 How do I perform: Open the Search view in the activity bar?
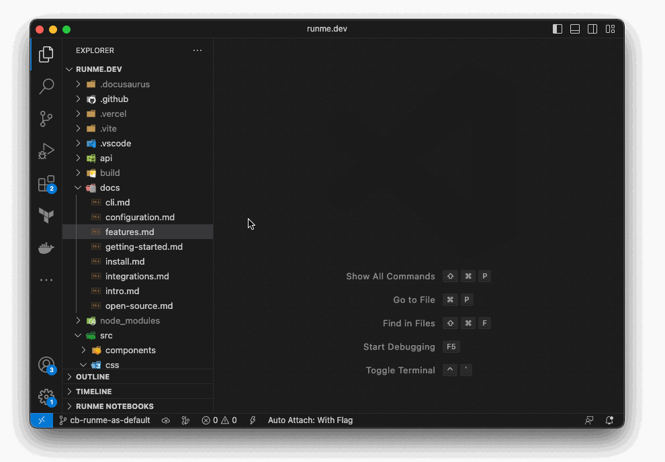[x=46, y=86]
